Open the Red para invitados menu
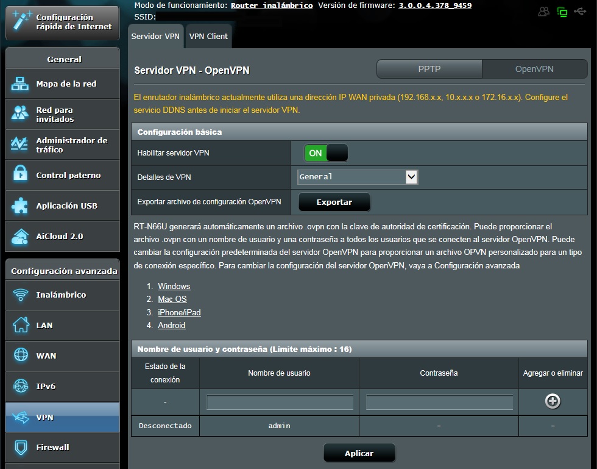The height and width of the screenshot is (469, 597). pyautogui.click(x=63, y=114)
